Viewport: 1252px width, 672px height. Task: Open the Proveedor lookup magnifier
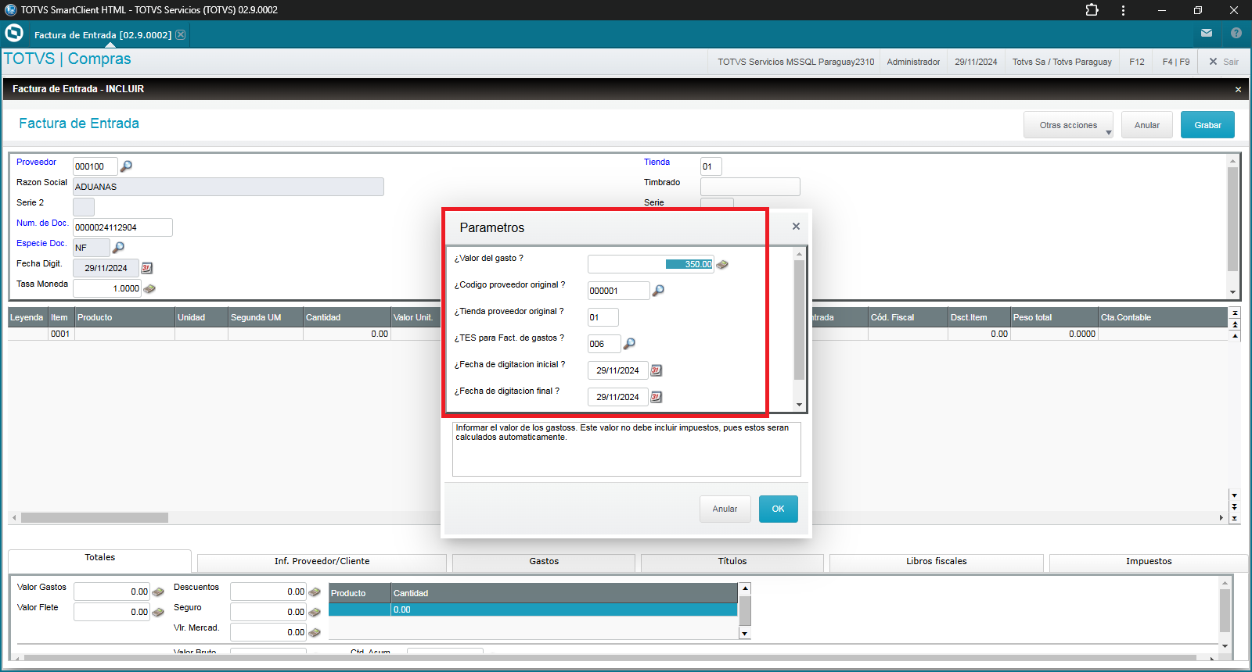126,166
